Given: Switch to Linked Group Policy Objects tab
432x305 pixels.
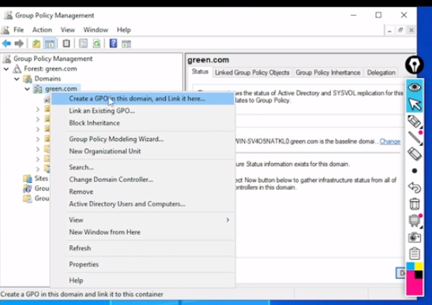Looking at the screenshot, I should pos(252,73).
